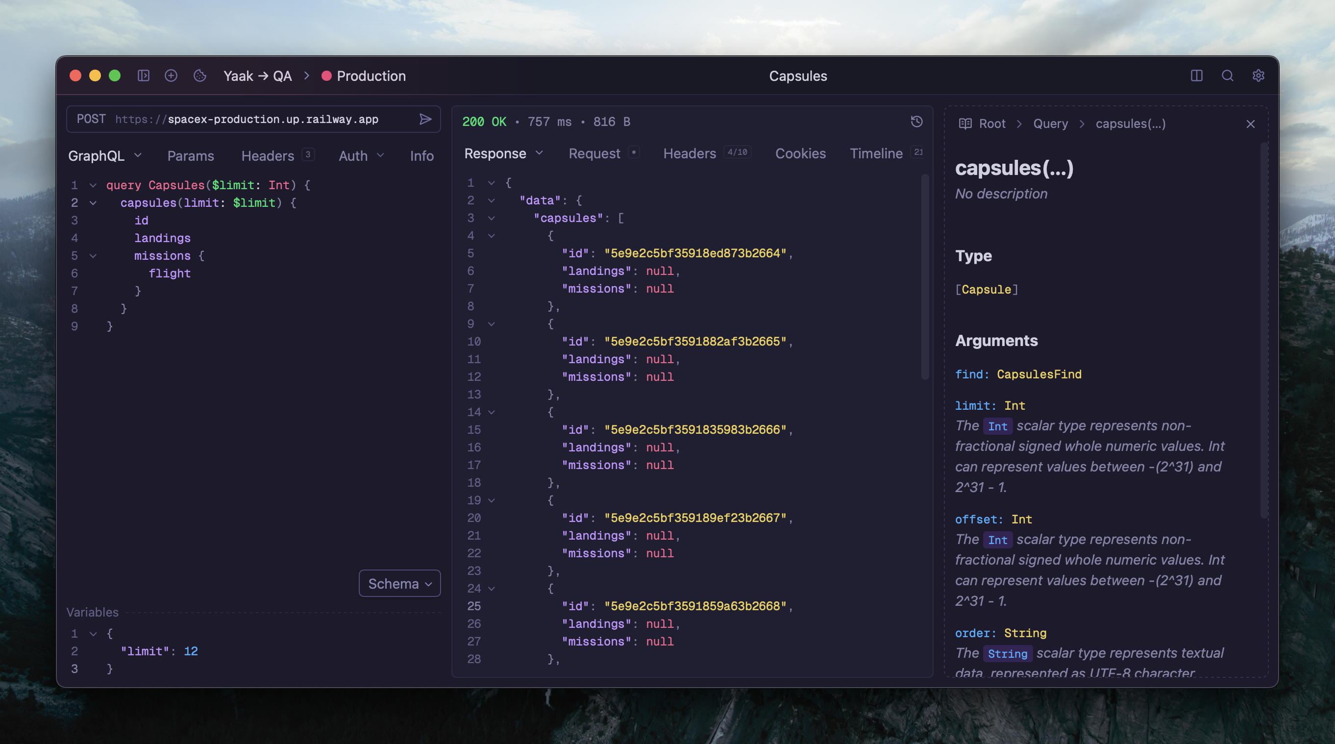Screen dimensions: 1335x744
Task: Close the capsules documentation panel
Action: [x=1250, y=124]
